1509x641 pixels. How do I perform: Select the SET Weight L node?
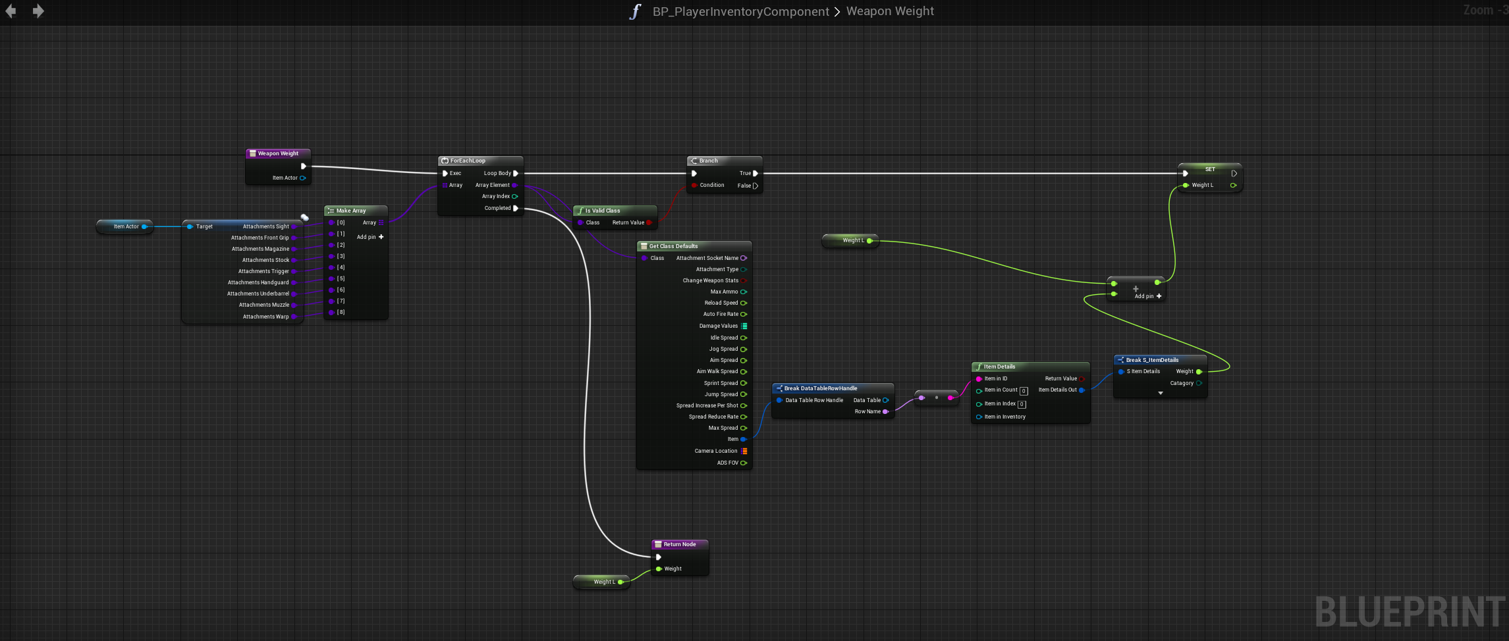click(1209, 169)
